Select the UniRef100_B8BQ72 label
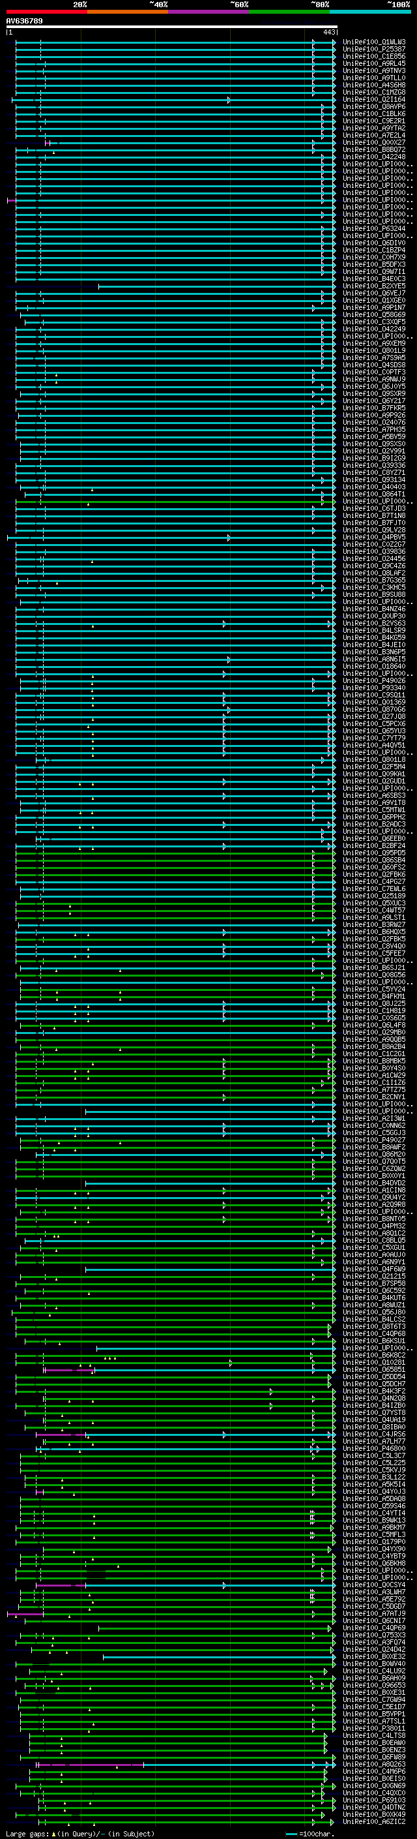 374,150
